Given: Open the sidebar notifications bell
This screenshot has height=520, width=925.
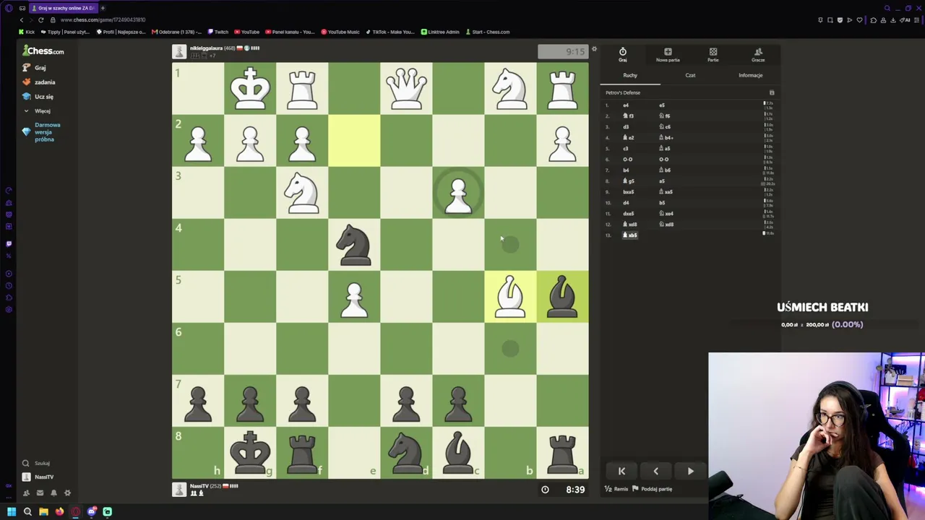Looking at the screenshot, I should pyautogui.click(x=53, y=493).
